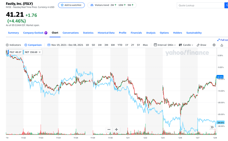Image resolution: width=228 pixels, height=141 pixels.
Task: Open the Options tab
Action: (x=164, y=33)
